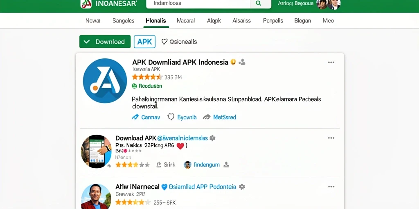Open the Roodusbn label
Viewport: 419px width, 209px height.
click(150, 86)
